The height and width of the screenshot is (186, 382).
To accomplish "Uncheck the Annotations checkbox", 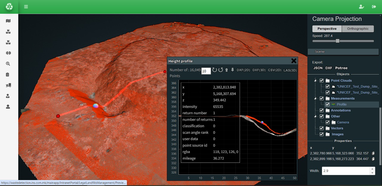I will click(x=322, y=110).
